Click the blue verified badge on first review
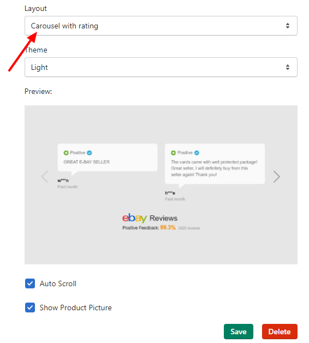Viewport: 309px width, 343px height. pos(90,153)
